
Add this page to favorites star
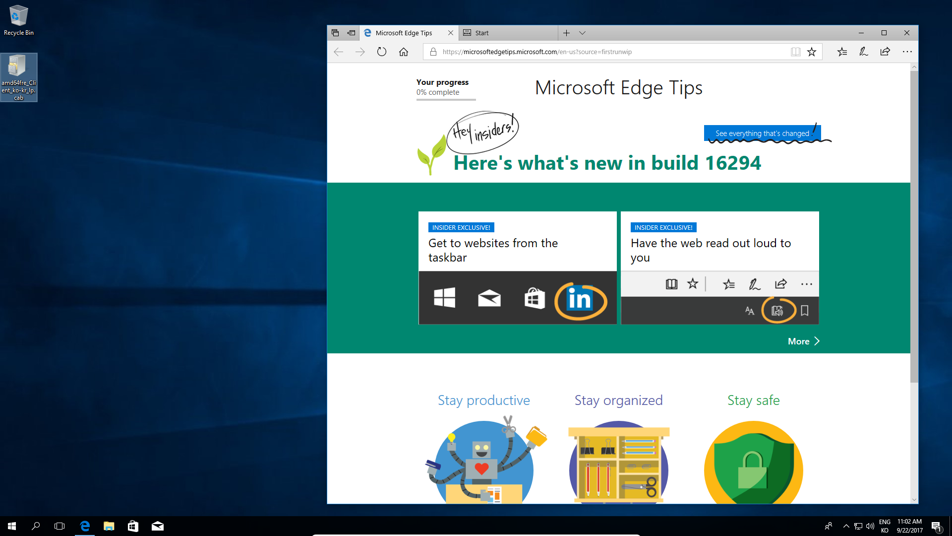[812, 52]
